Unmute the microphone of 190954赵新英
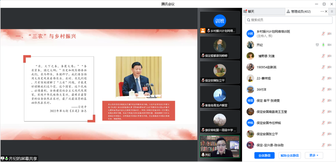The width and height of the screenshot is (336, 162). coord(323,67)
